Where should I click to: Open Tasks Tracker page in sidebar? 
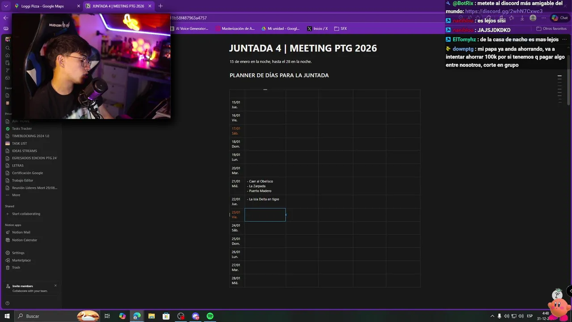click(31, 128)
